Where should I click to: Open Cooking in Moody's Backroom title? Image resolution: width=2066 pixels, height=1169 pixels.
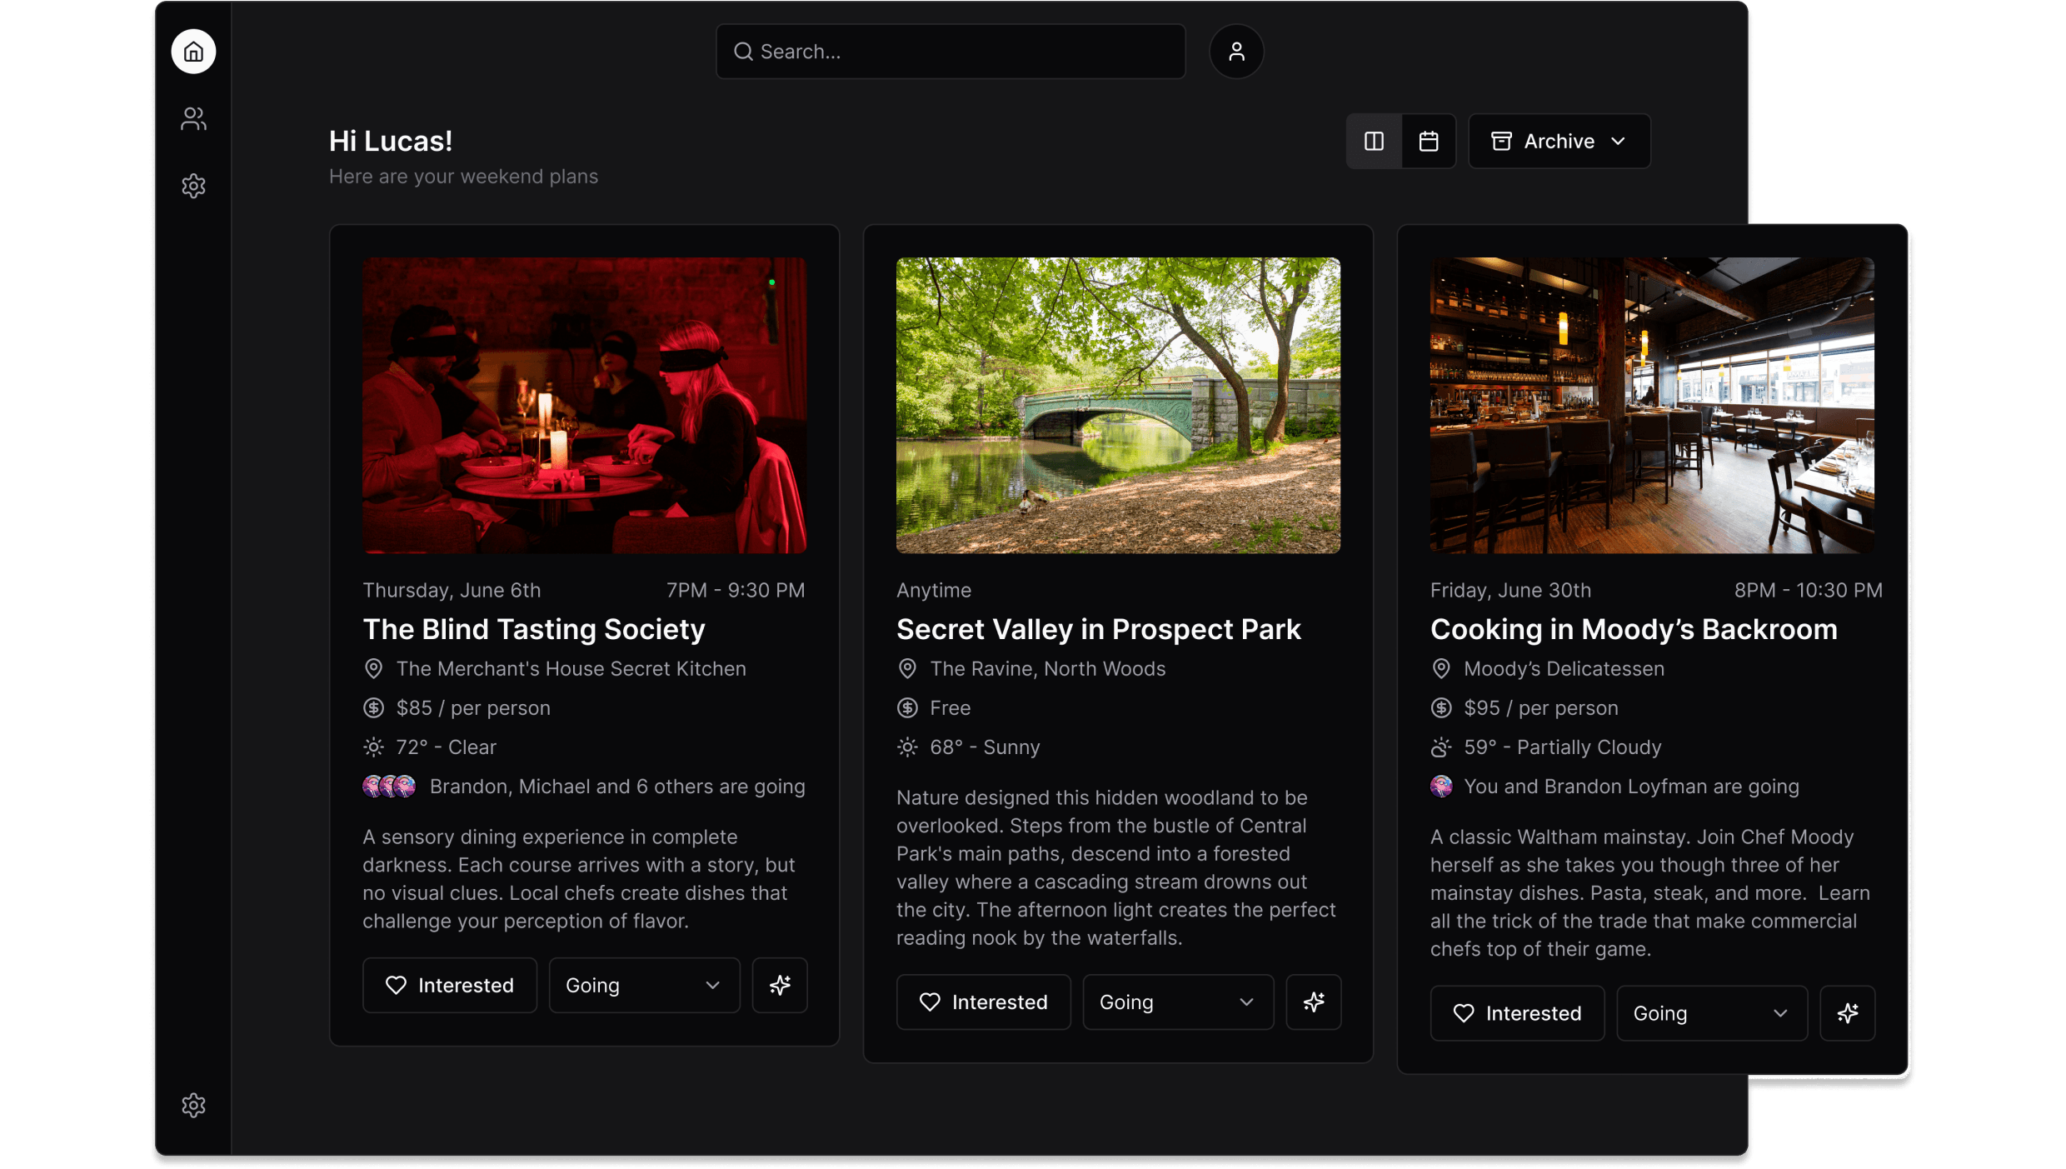pos(1634,629)
